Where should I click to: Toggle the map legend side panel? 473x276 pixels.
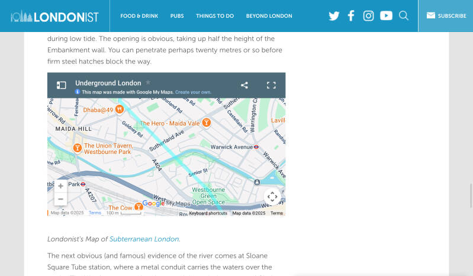[61, 85]
